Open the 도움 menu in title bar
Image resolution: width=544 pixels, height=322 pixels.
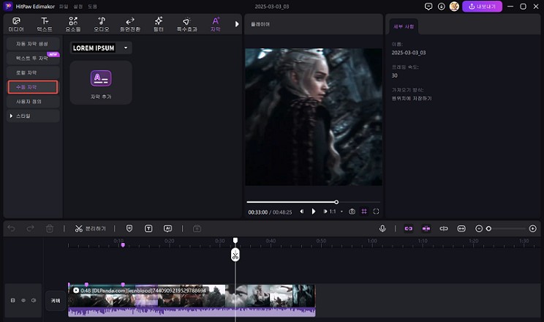(x=92, y=7)
